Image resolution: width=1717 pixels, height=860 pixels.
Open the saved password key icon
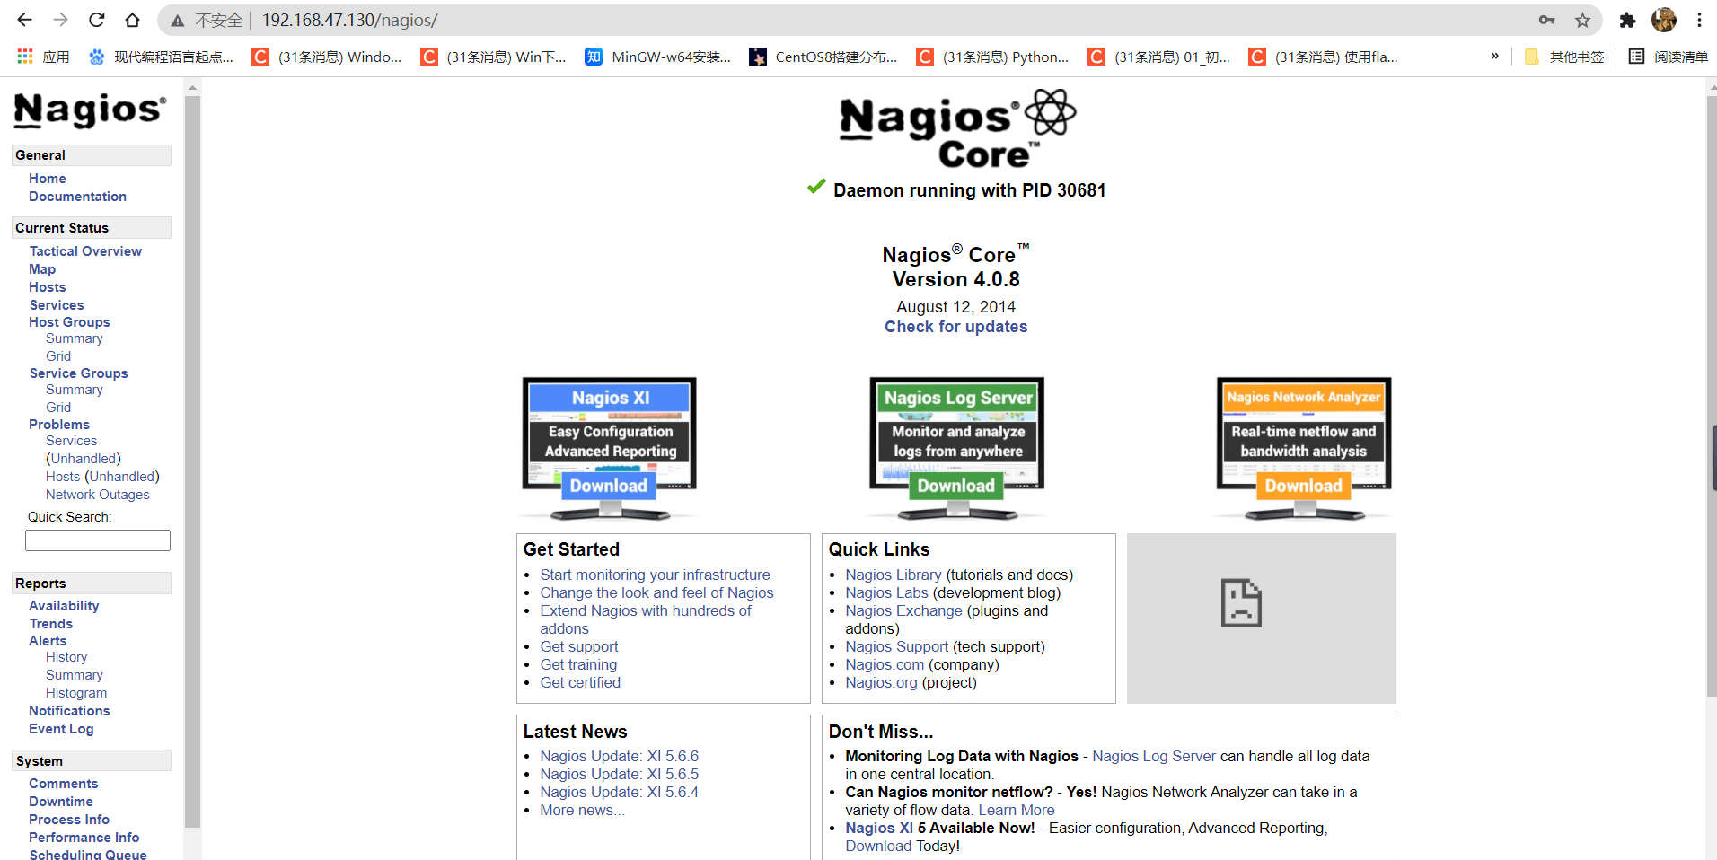click(1546, 20)
